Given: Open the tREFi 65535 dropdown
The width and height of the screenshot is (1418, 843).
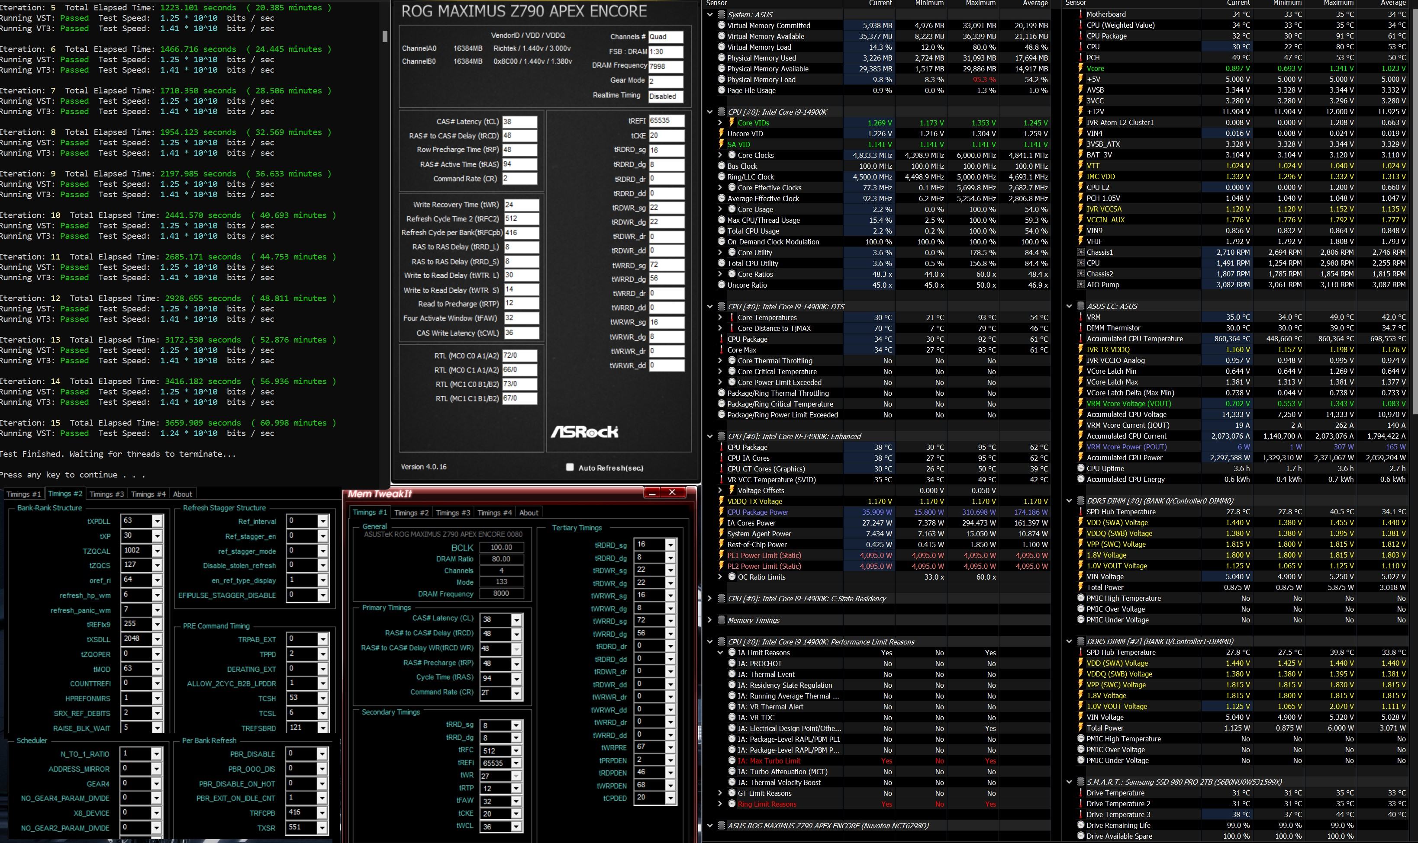Looking at the screenshot, I should point(516,763).
